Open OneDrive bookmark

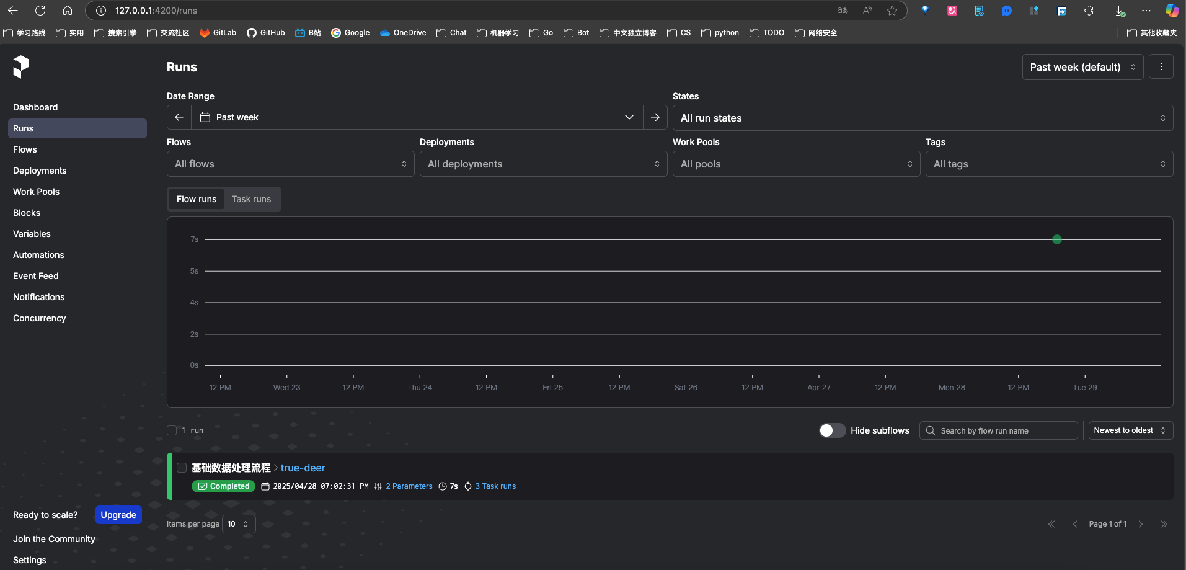(x=403, y=33)
